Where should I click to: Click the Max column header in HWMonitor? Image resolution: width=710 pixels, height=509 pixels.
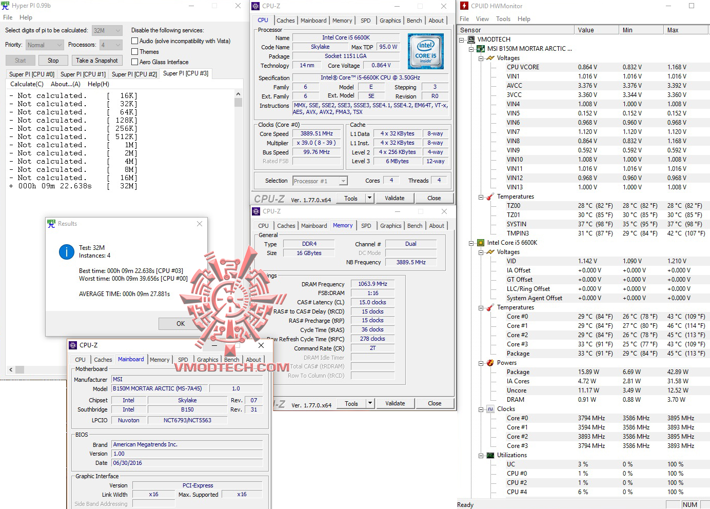coord(686,30)
